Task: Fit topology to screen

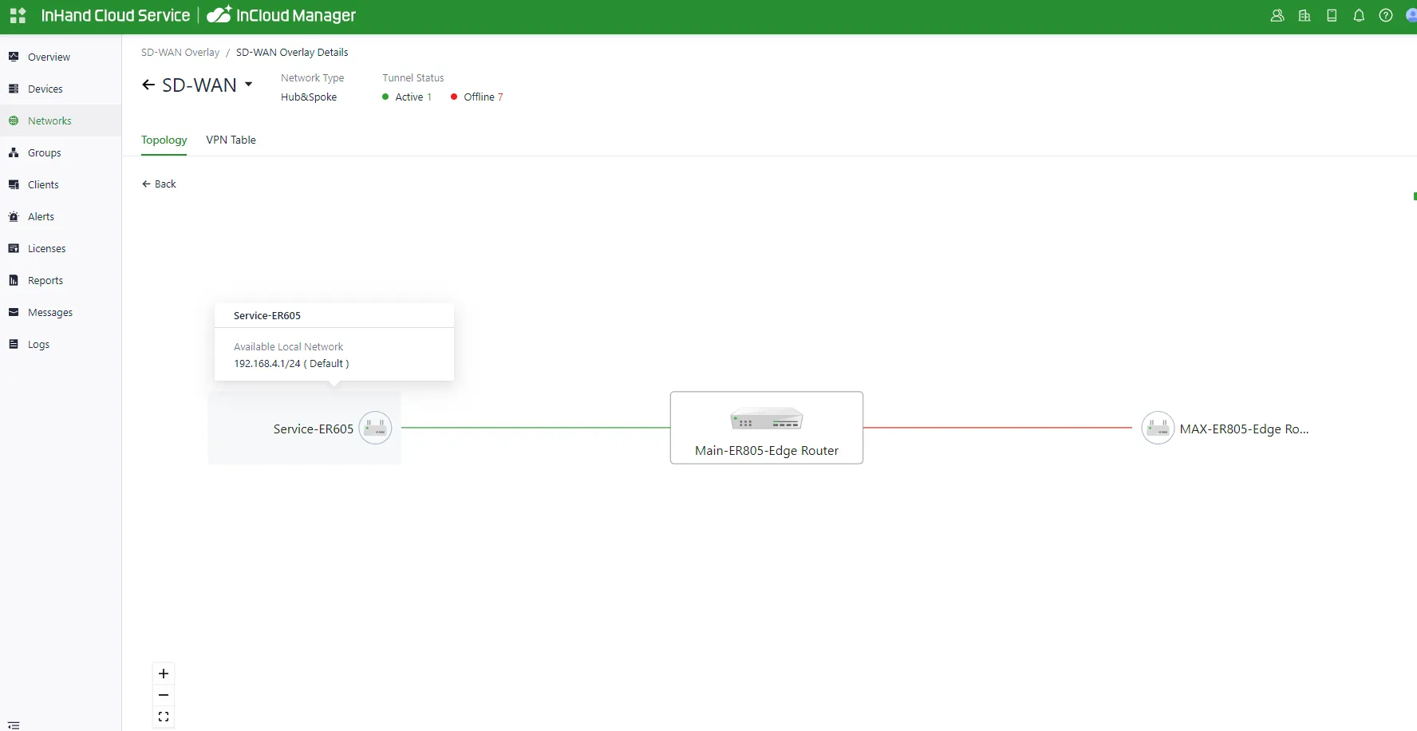Action: (164, 717)
